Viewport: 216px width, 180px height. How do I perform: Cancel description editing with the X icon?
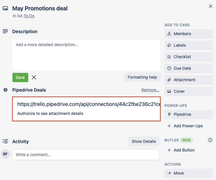(x=34, y=77)
